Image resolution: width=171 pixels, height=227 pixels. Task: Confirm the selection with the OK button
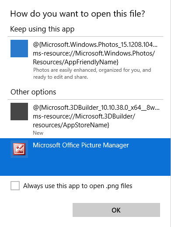(x=116, y=210)
